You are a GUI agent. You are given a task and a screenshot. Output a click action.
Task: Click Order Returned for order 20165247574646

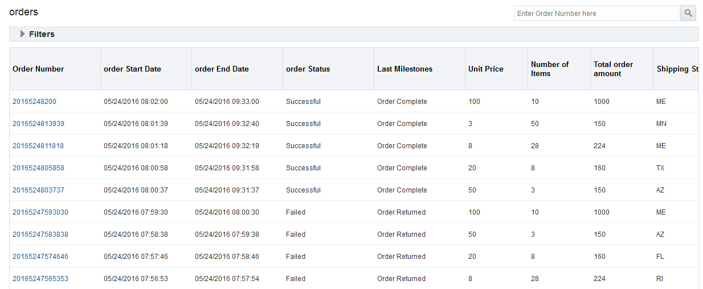(401, 257)
